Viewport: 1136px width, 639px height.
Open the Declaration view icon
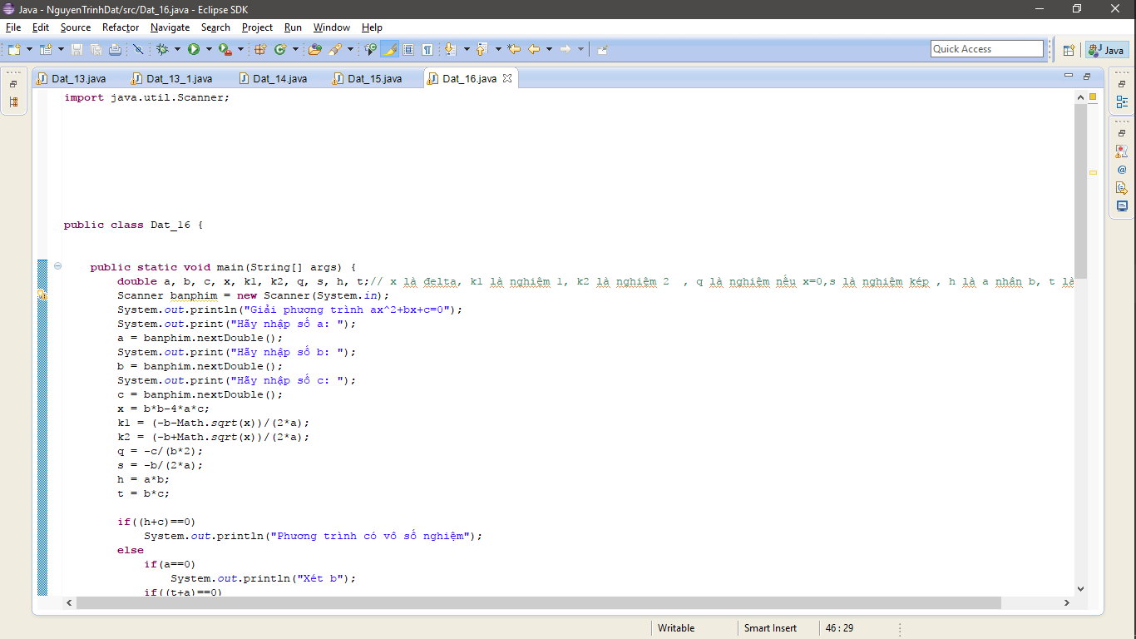tap(1122, 188)
